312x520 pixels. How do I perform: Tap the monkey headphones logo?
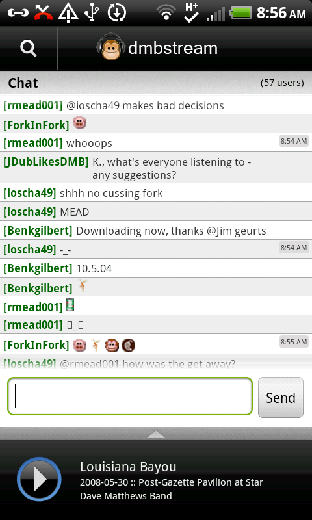coord(111,47)
